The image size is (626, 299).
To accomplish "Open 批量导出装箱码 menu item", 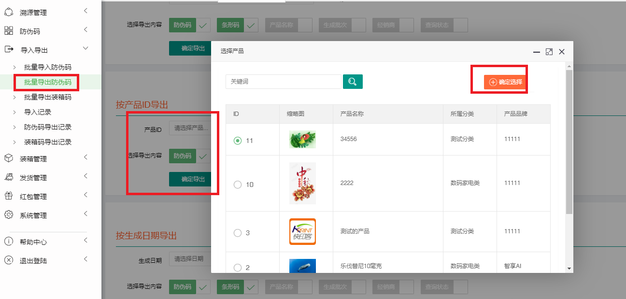I will coord(48,97).
